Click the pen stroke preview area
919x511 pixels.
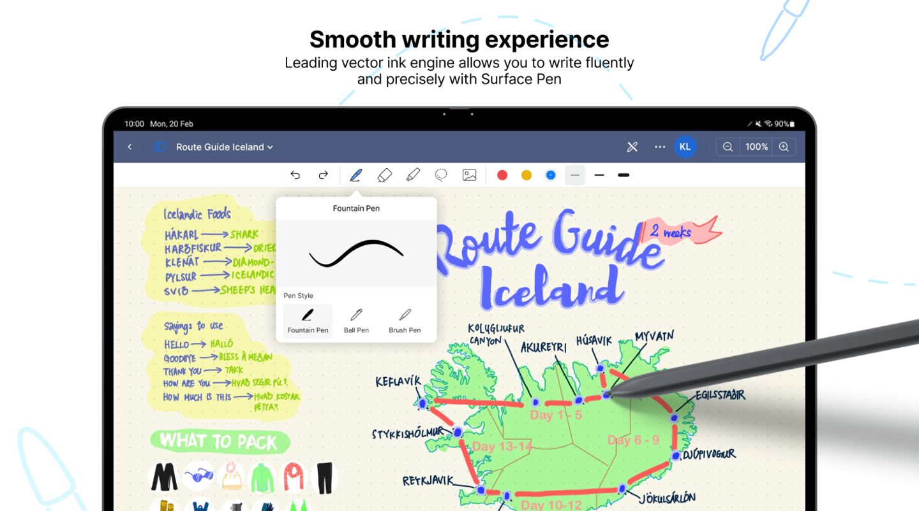coord(356,253)
